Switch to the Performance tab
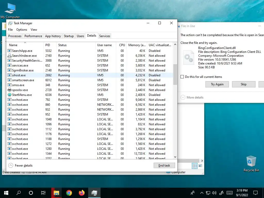The image size is (264, 198). pos(33,36)
